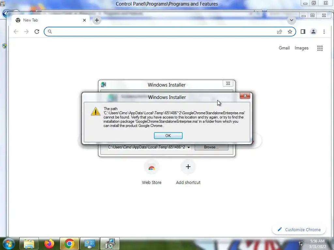Click the Add shortcut plus tile
The width and height of the screenshot is (334, 250).
tap(188, 167)
